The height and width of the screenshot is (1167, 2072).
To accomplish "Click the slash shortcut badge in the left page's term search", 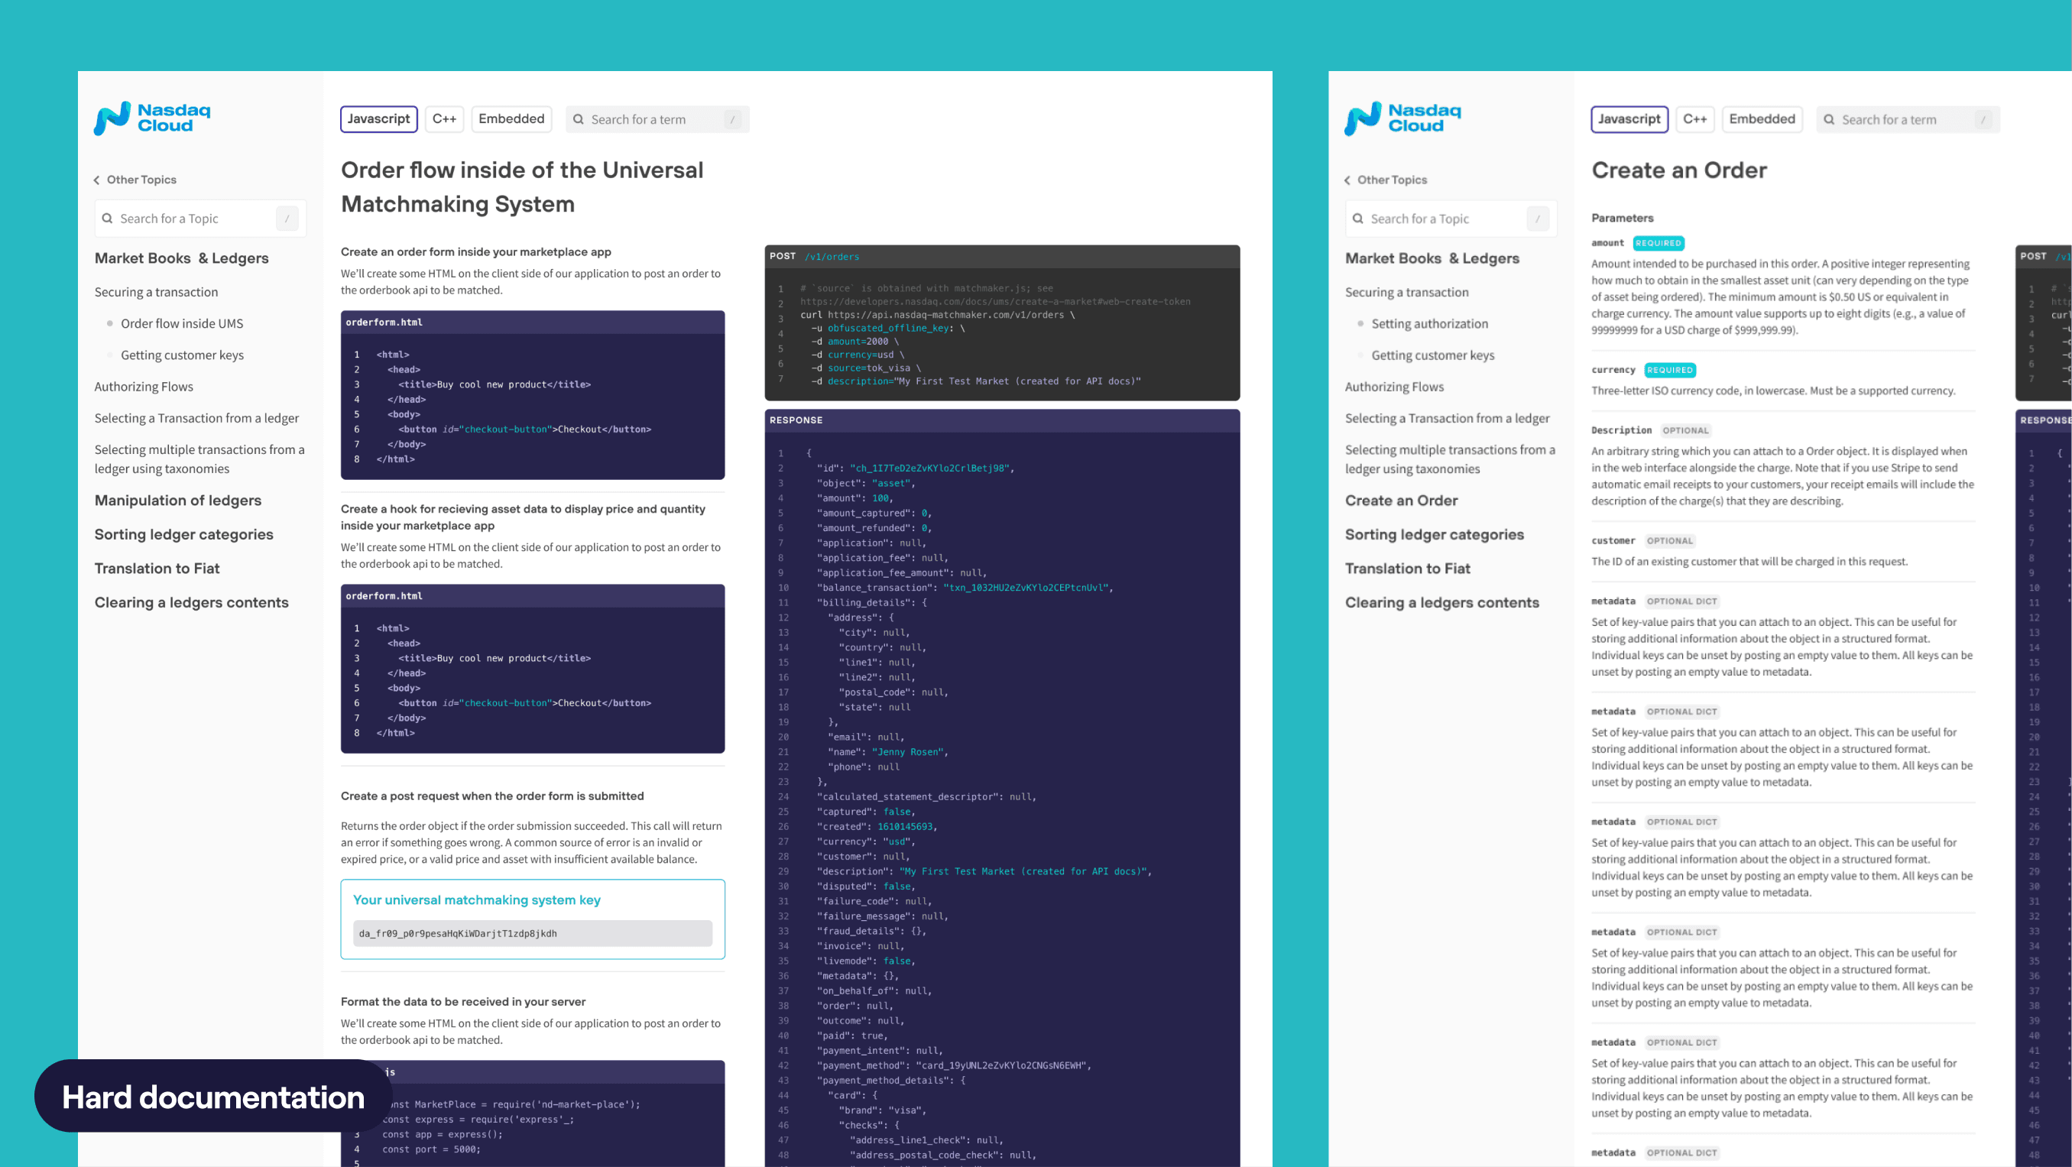I will (732, 119).
